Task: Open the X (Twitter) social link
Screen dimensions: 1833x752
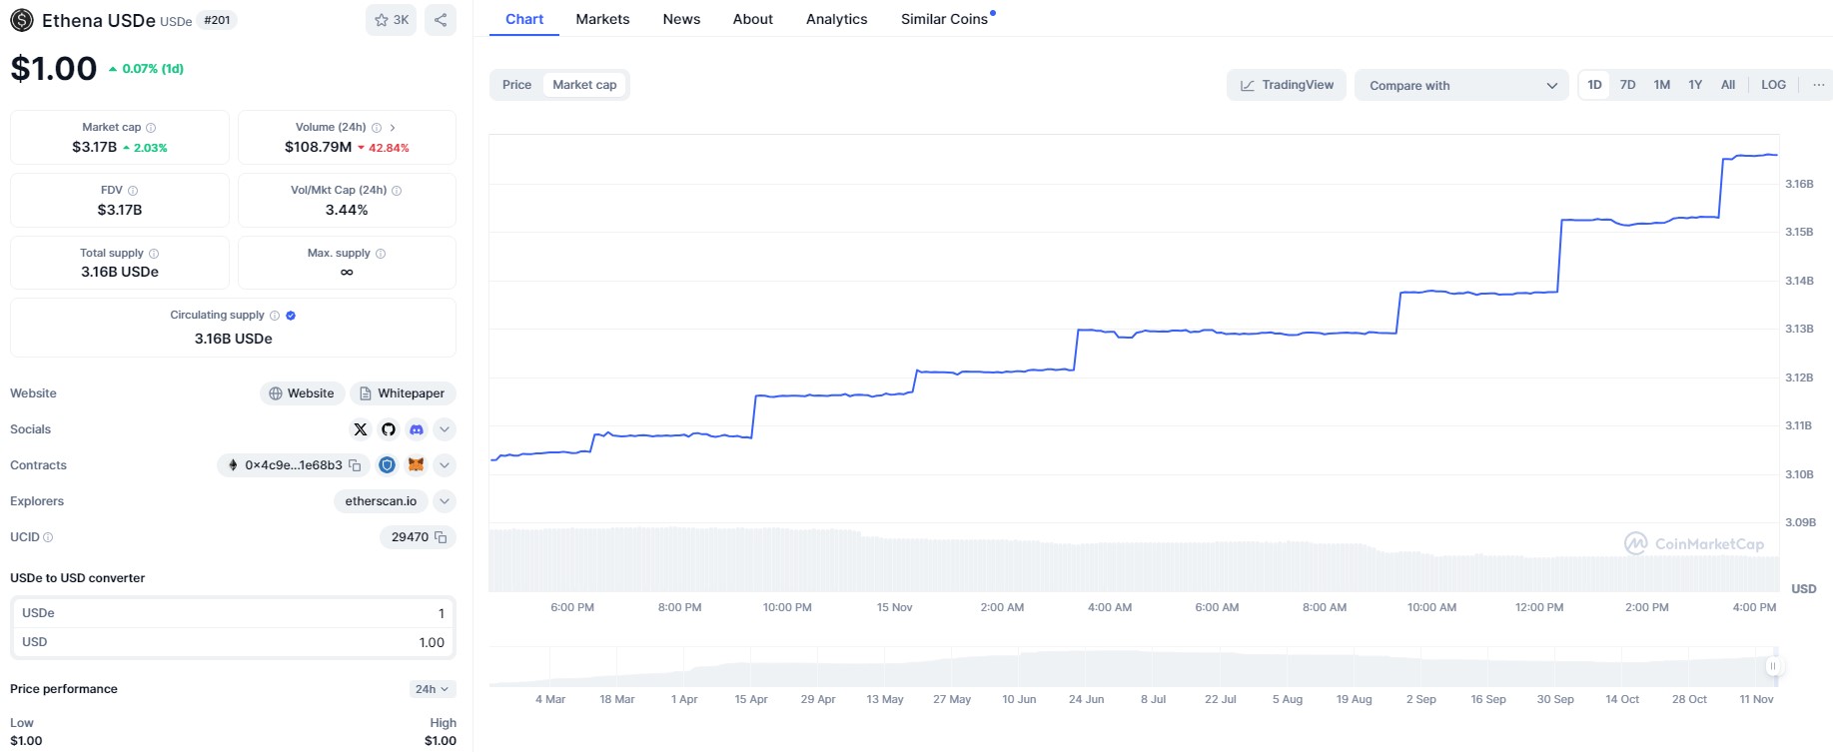Action: (361, 429)
